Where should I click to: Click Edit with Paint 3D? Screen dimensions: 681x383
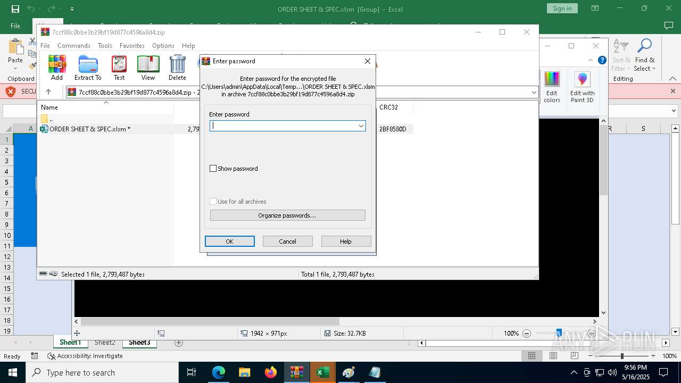(x=582, y=87)
